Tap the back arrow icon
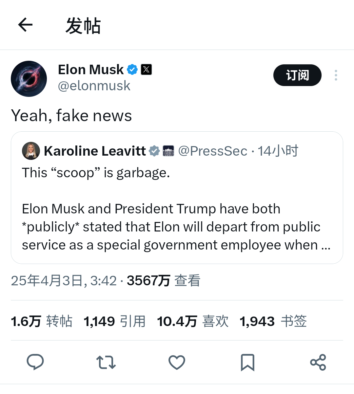The height and width of the screenshot is (394, 354). pos(25,25)
